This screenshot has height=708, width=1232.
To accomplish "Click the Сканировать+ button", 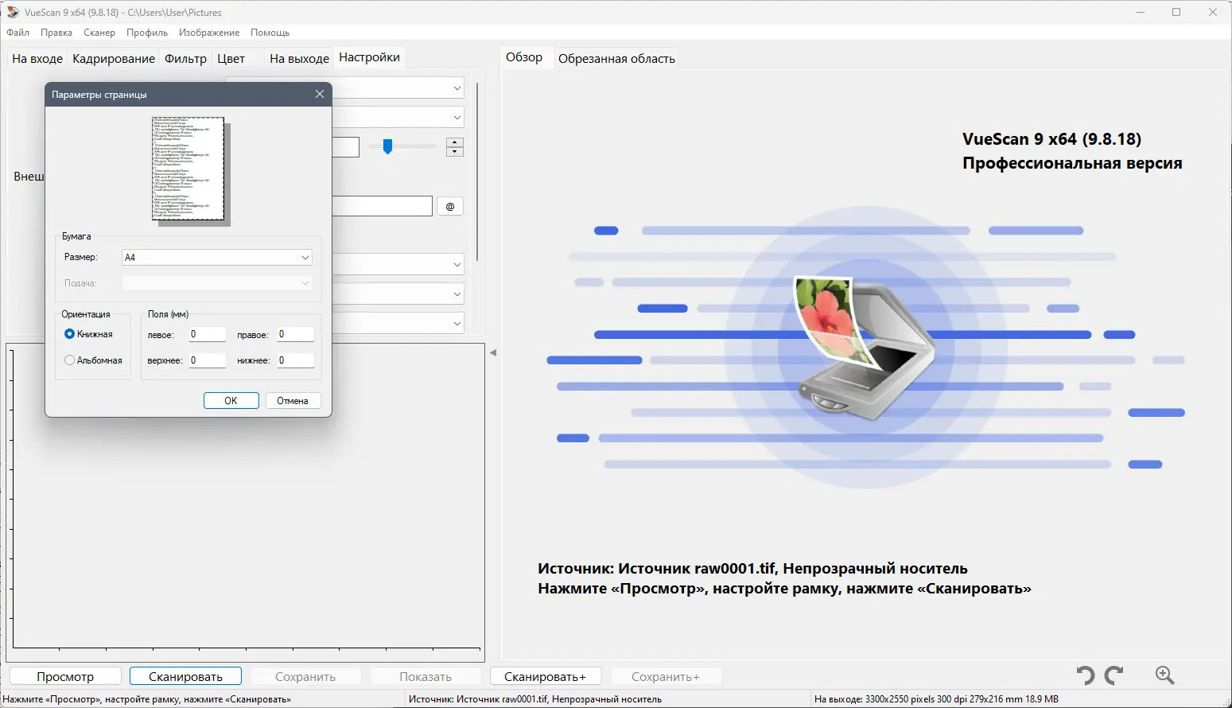I will (x=545, y=676).
